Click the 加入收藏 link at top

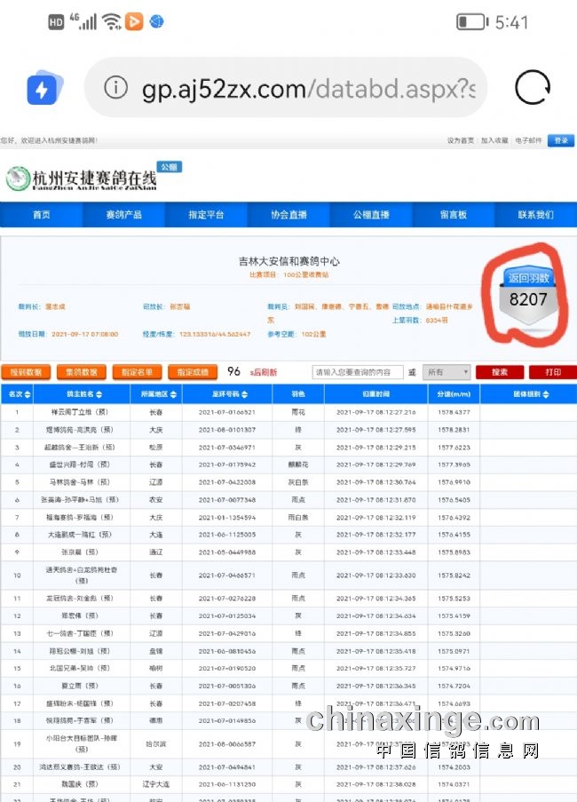coord(494,140)
